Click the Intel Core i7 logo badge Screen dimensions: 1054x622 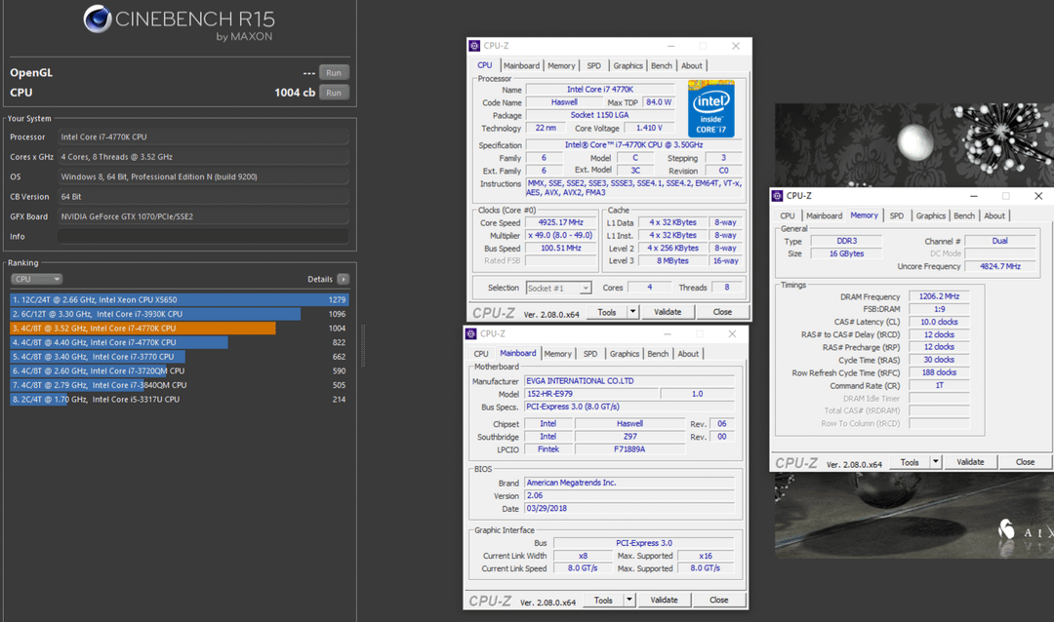711,109
